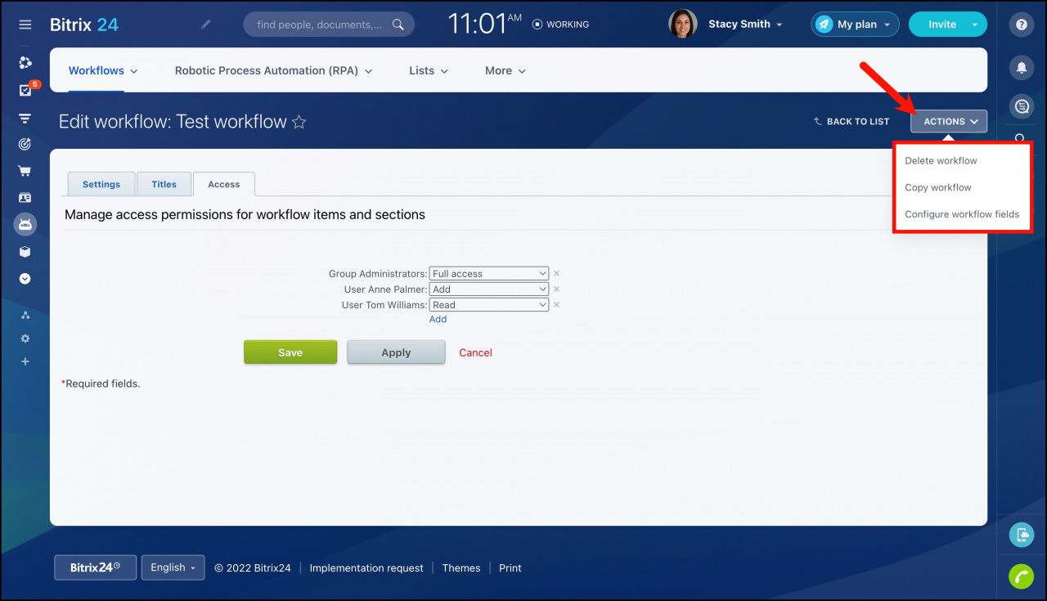The image size is (1047, 601).
Task: Open the CRM funnel icon in sidebar
Action: point(25,118)
